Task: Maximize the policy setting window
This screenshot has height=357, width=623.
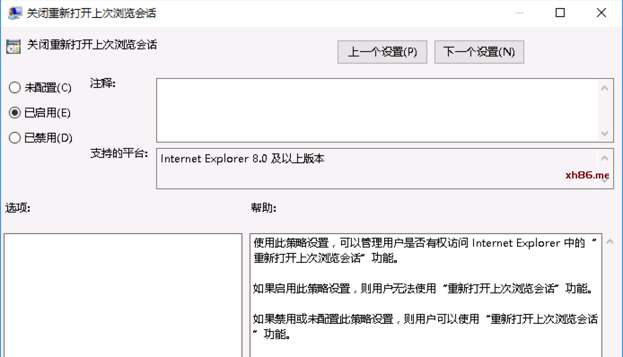Action: click(560, 13)
